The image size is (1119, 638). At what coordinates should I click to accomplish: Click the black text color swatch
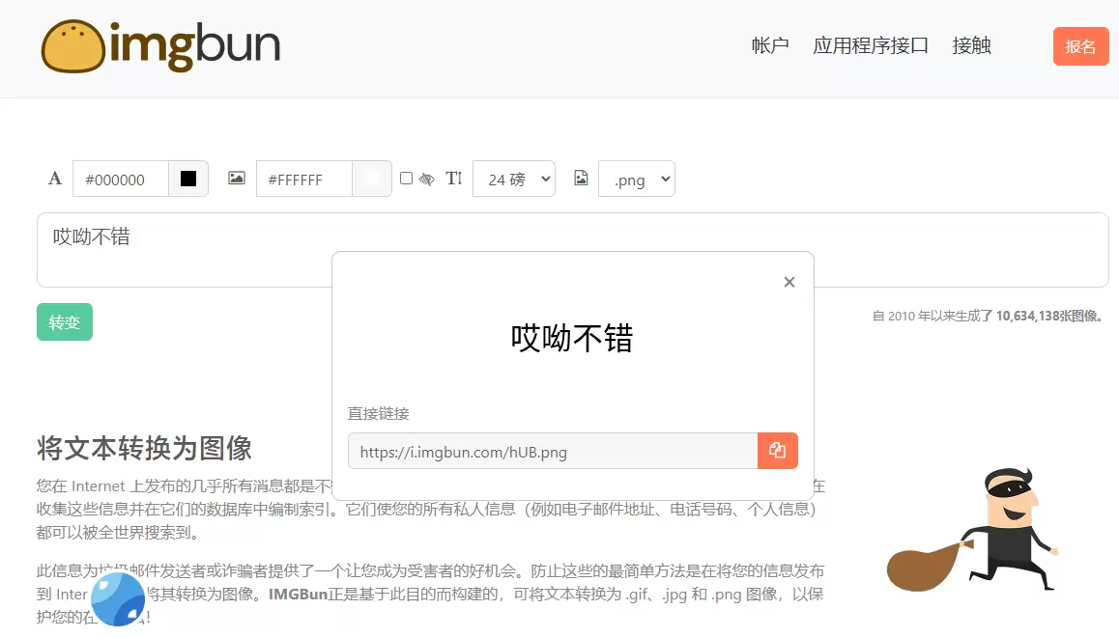(x=188, y=179)
